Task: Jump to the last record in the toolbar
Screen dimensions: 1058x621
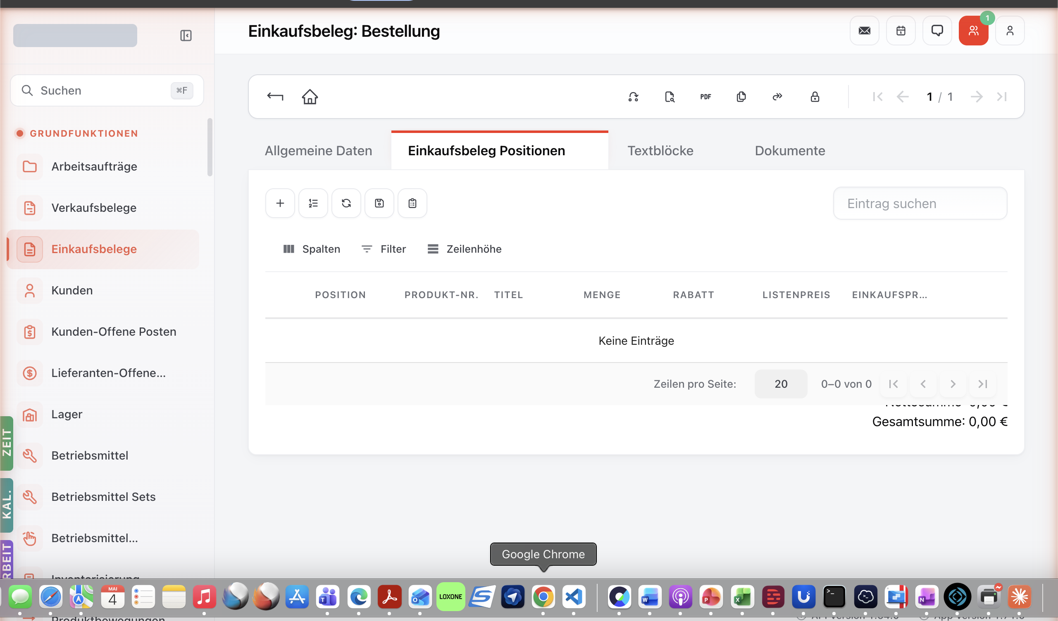Action: pyautogui.click(x=1002, y=97)
